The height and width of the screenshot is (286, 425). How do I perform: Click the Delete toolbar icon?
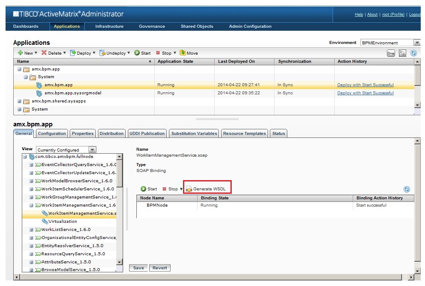[44, 53]
